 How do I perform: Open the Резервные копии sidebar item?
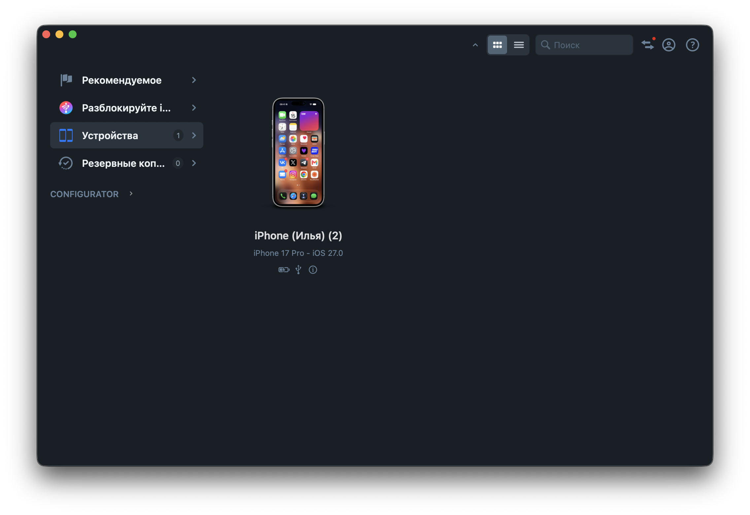click(x=127, y=163)
